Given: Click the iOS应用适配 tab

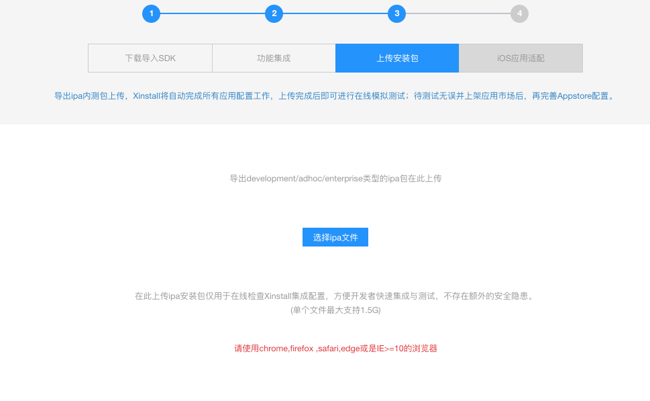Looking at the screenshot, I should click(x=521, y=58).
